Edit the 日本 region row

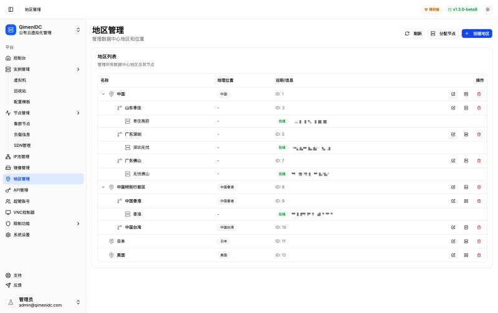tap(453, 241)
